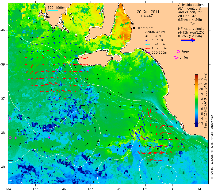Viewport: 214px width, 192px height.
Task: Click the -39 latitude axis label
Action: [2, 167]
